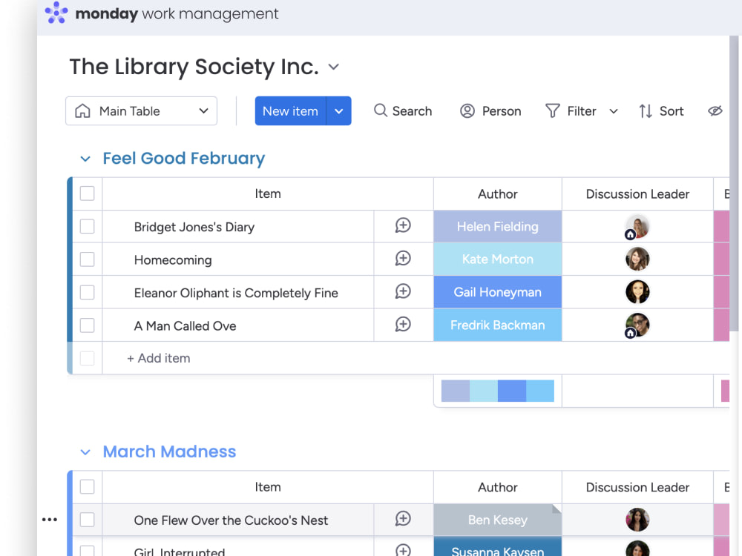The image size is (742, 556).
Task: Click the Person filter label
Action: coord(502,111)
